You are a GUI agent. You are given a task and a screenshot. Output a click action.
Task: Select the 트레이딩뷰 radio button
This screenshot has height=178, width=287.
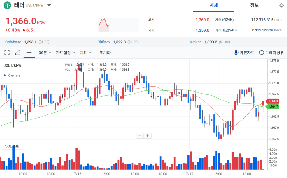(261, 53)
